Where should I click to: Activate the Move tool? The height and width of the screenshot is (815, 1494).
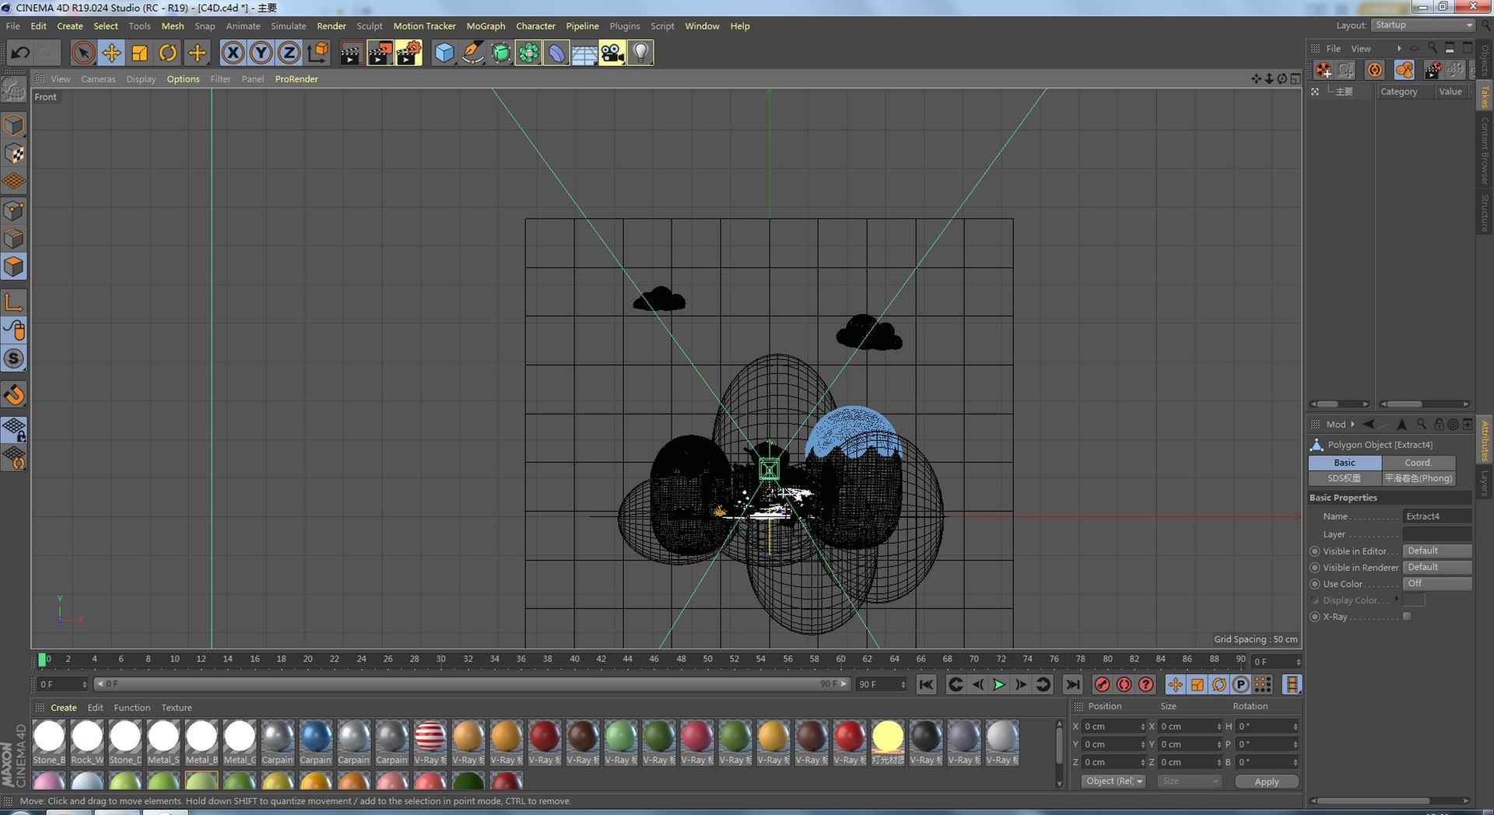point(111,53)
